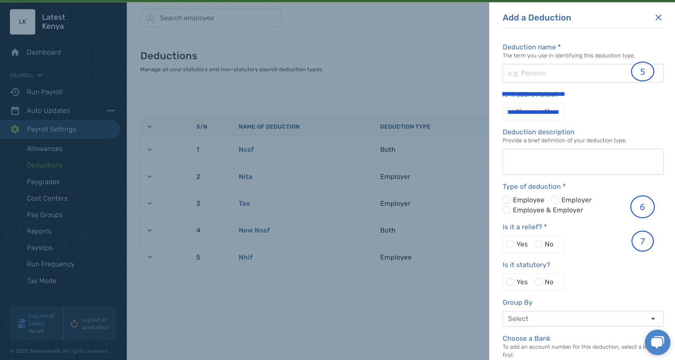
Task: Open the Auto Updates ellipsis menu icon
Action: [111, 110]
